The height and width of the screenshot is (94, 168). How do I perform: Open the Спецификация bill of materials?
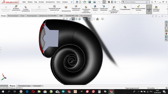pyautogui.click(x=125, y=8)
